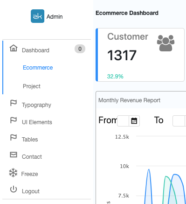The image size is (186, 204).
Task: Focus the From date input field
Action: click(123, 121)
